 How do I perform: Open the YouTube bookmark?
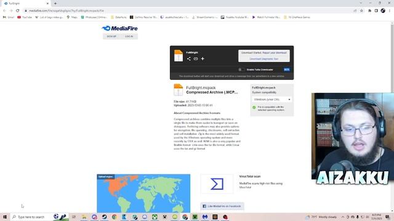pyautogui.click(x=25, y=17)
